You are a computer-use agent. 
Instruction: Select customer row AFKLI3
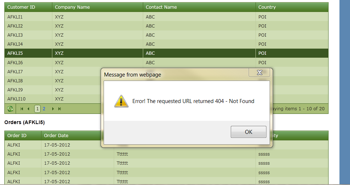tap(166, 35)
